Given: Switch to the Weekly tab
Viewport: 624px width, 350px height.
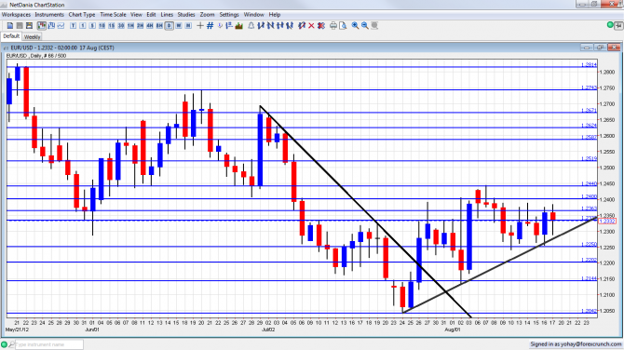Looking at the screenshot, I should point(32,36).
